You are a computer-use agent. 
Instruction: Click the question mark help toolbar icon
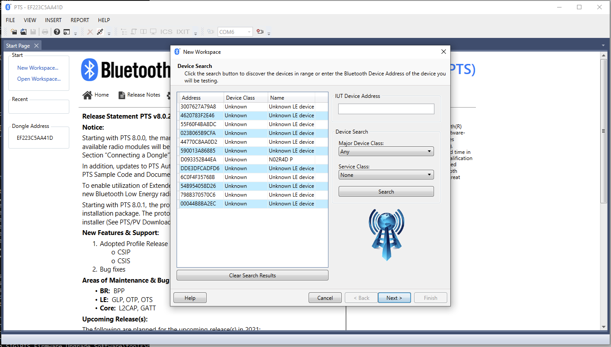(x=57, y=32)
